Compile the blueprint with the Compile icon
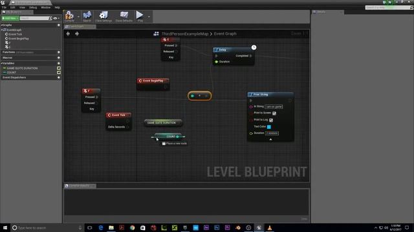 (x=69, y=15)
